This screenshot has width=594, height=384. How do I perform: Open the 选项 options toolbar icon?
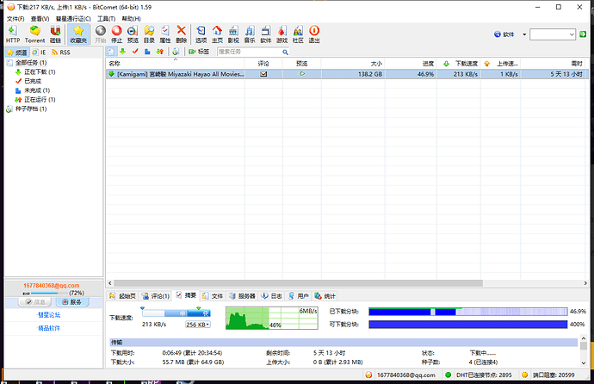[x=201, y=34]
